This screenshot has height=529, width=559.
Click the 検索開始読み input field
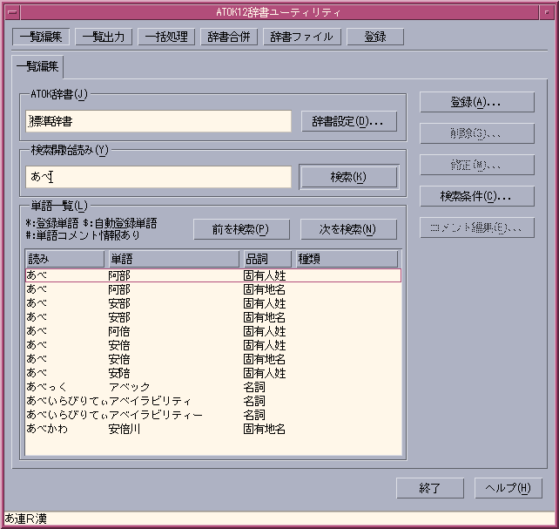[158, 177]
